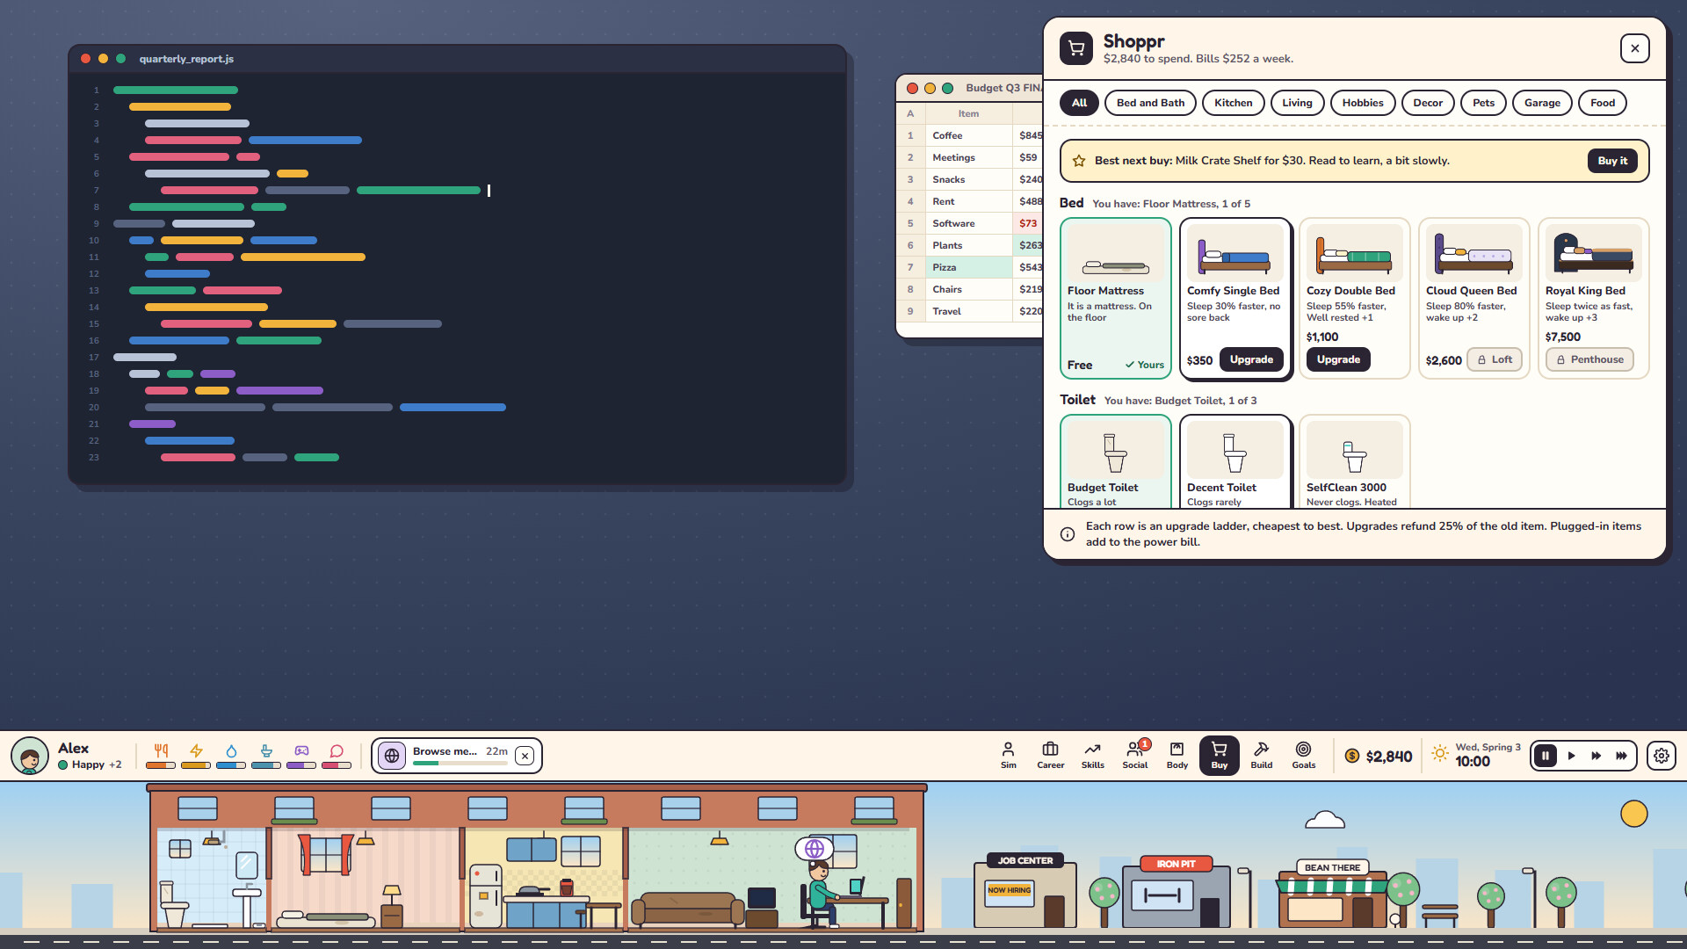
Task: Click the Buy cart icon in toolbar
Action: (1219, 756)
